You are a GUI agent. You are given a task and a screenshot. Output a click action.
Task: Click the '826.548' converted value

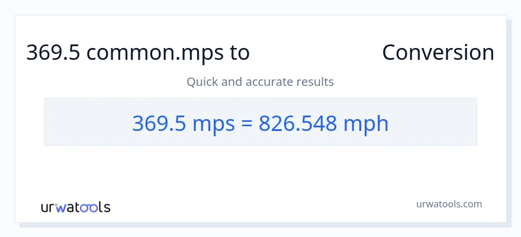pyautogui.click(x=299, y=123)
